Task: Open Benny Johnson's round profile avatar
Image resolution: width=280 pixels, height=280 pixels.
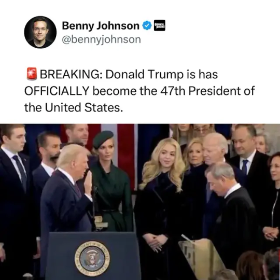Action: click(40, 32)
